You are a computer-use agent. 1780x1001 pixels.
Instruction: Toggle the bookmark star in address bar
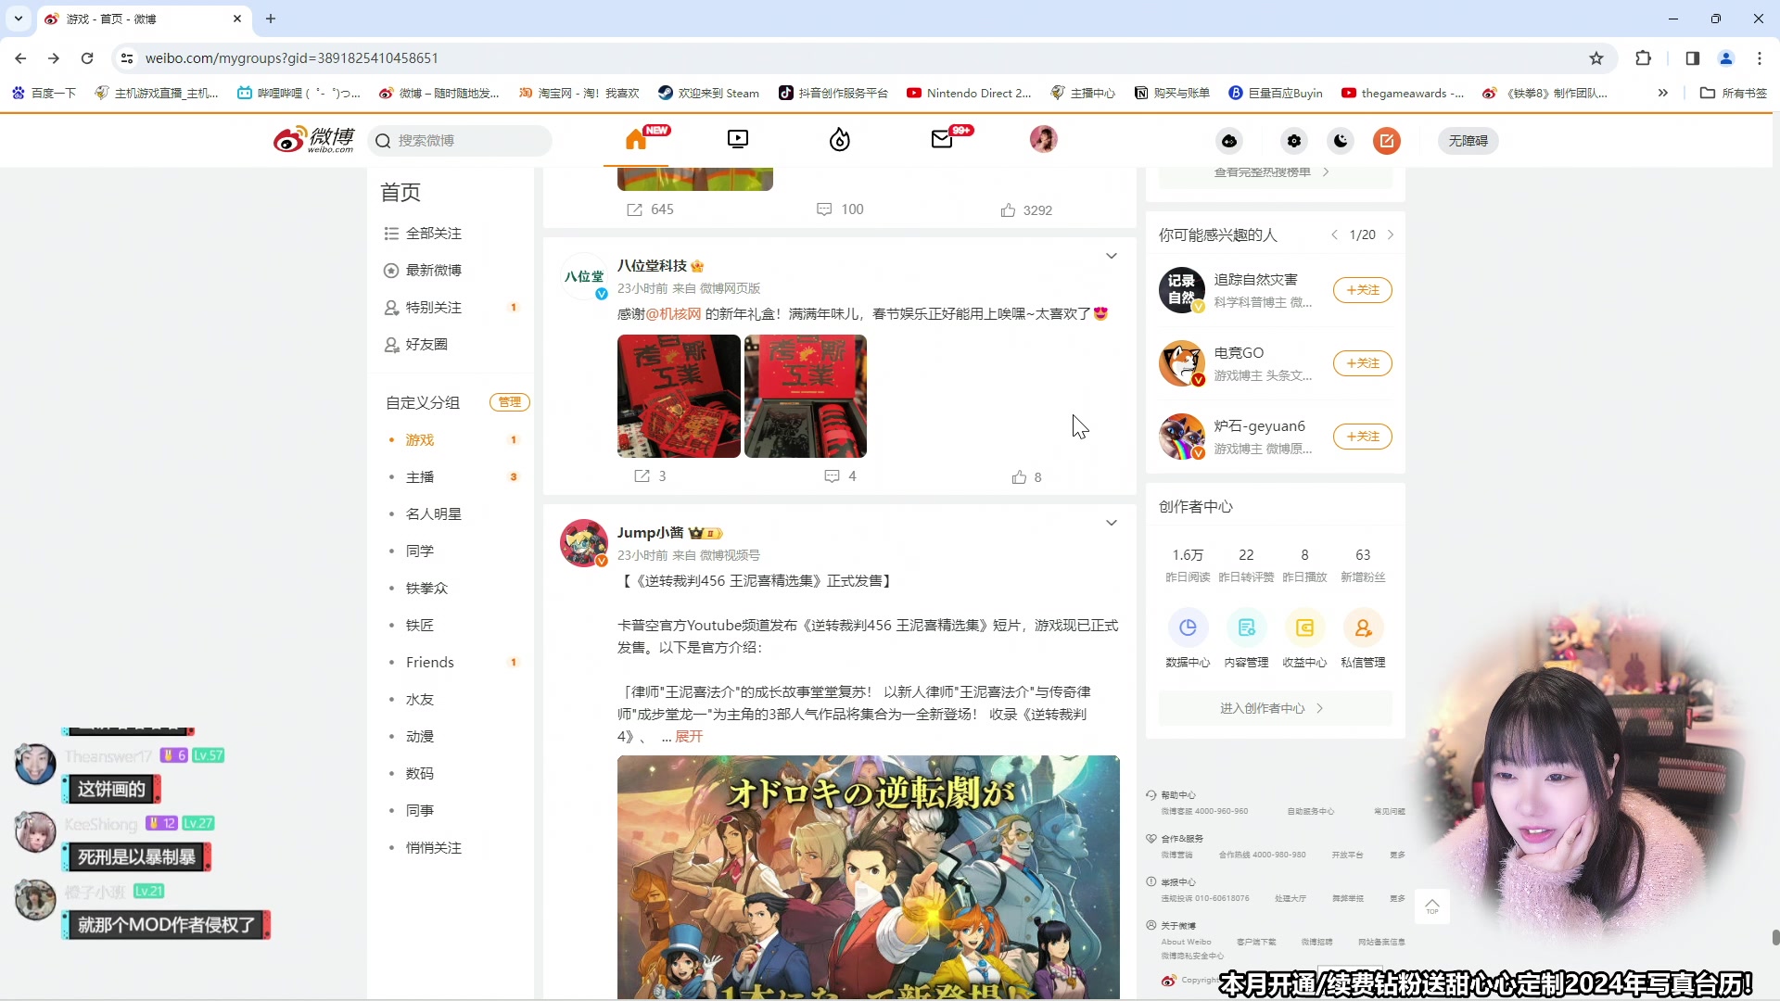pyautogui.click(x=1596, y=57)
